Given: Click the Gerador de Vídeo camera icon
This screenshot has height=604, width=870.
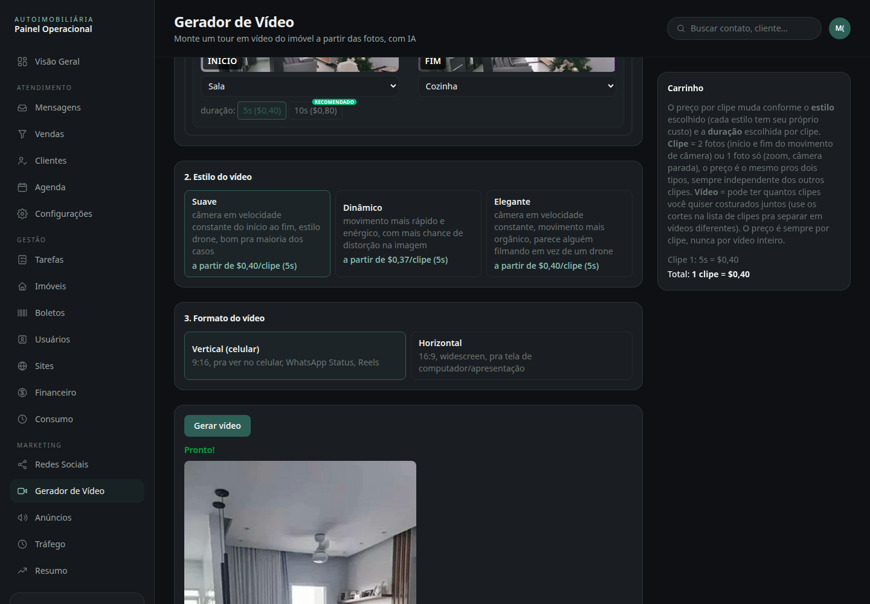Looking at the screenshot, I should tap(22, 491).
